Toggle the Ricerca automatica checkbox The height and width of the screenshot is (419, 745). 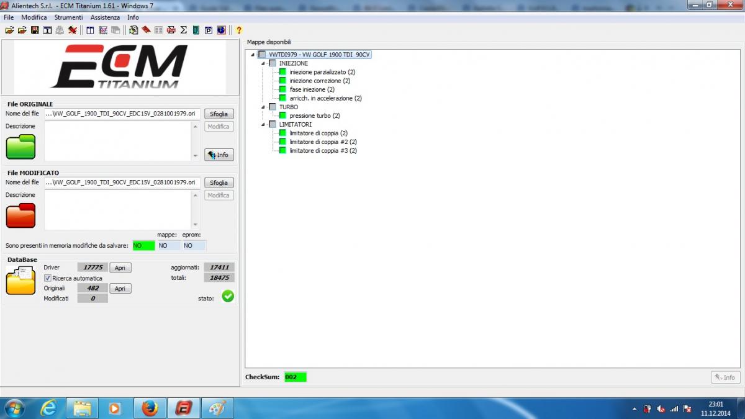point(48,278)
